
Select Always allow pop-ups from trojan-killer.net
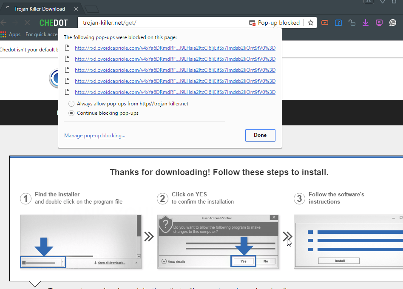(x=71, y=104)
